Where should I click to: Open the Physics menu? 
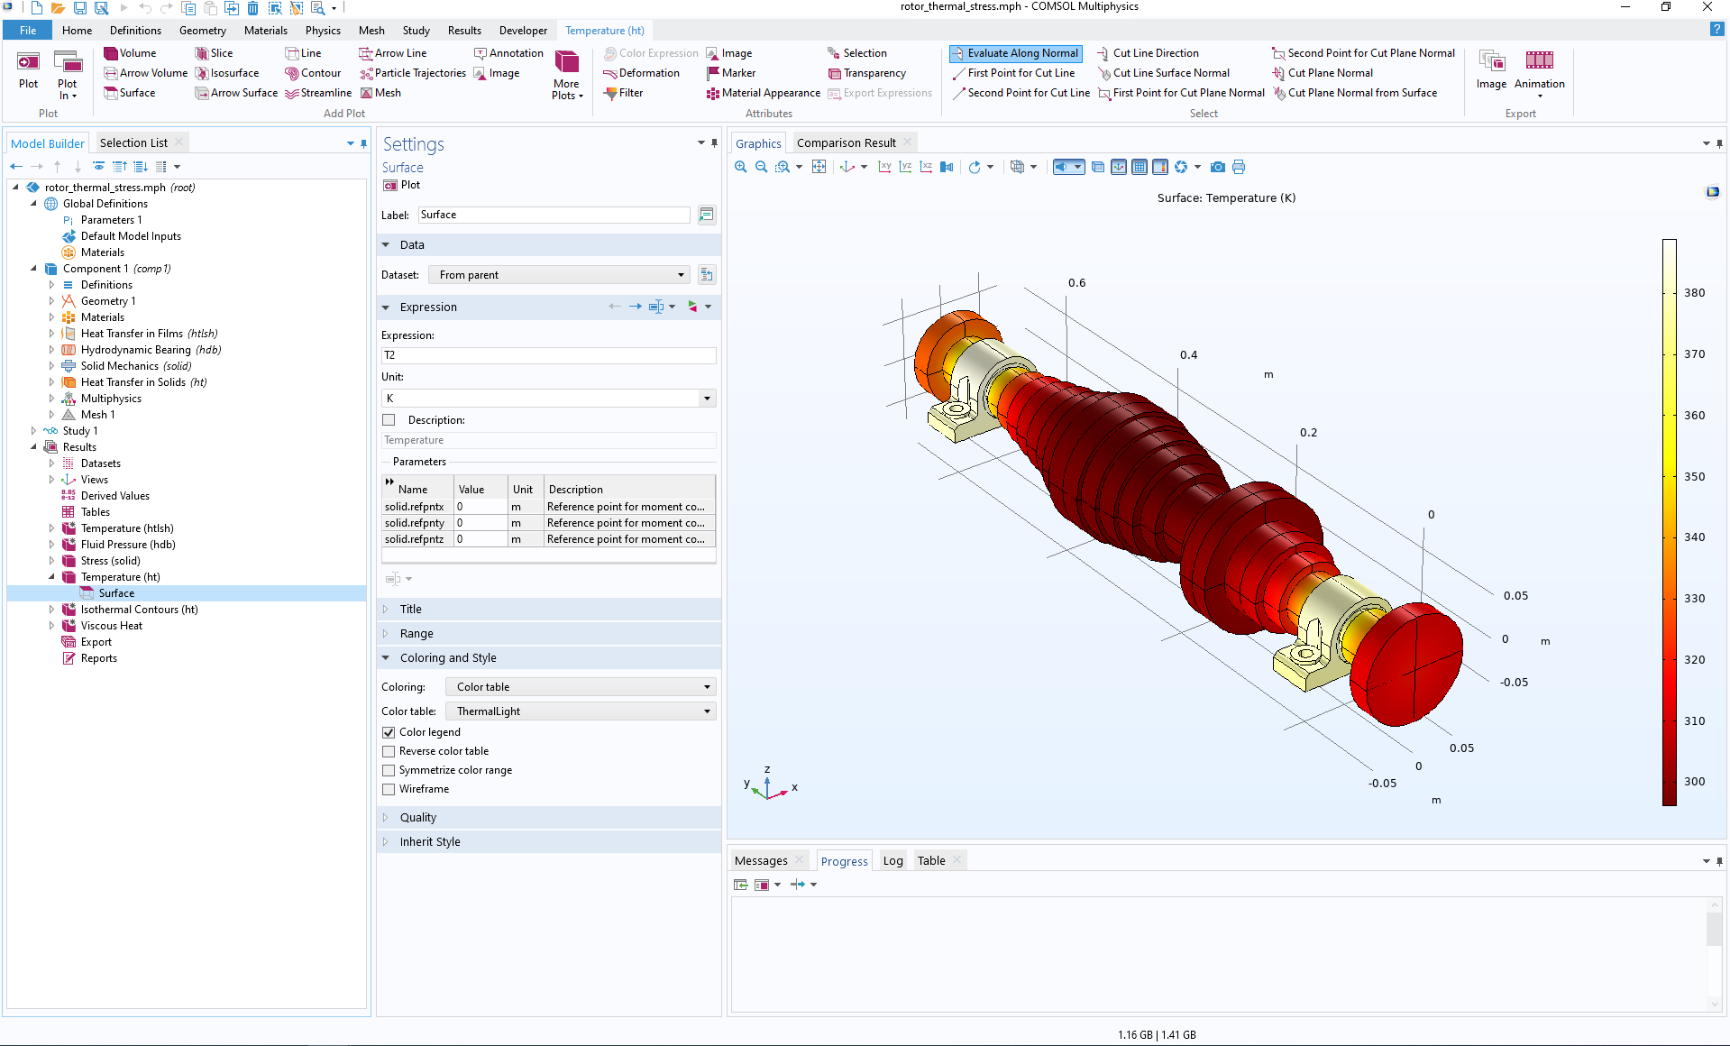[x=322, y=30]
